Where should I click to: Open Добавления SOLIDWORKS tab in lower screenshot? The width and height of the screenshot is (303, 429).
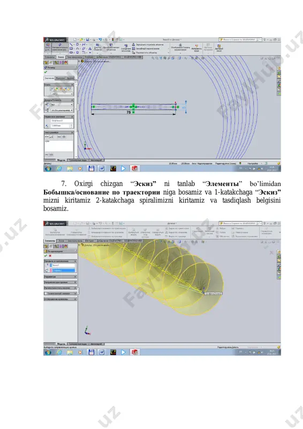click(109, 241)
